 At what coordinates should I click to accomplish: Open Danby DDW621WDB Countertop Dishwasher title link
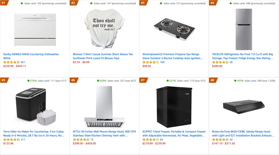(x=31, y=56)
